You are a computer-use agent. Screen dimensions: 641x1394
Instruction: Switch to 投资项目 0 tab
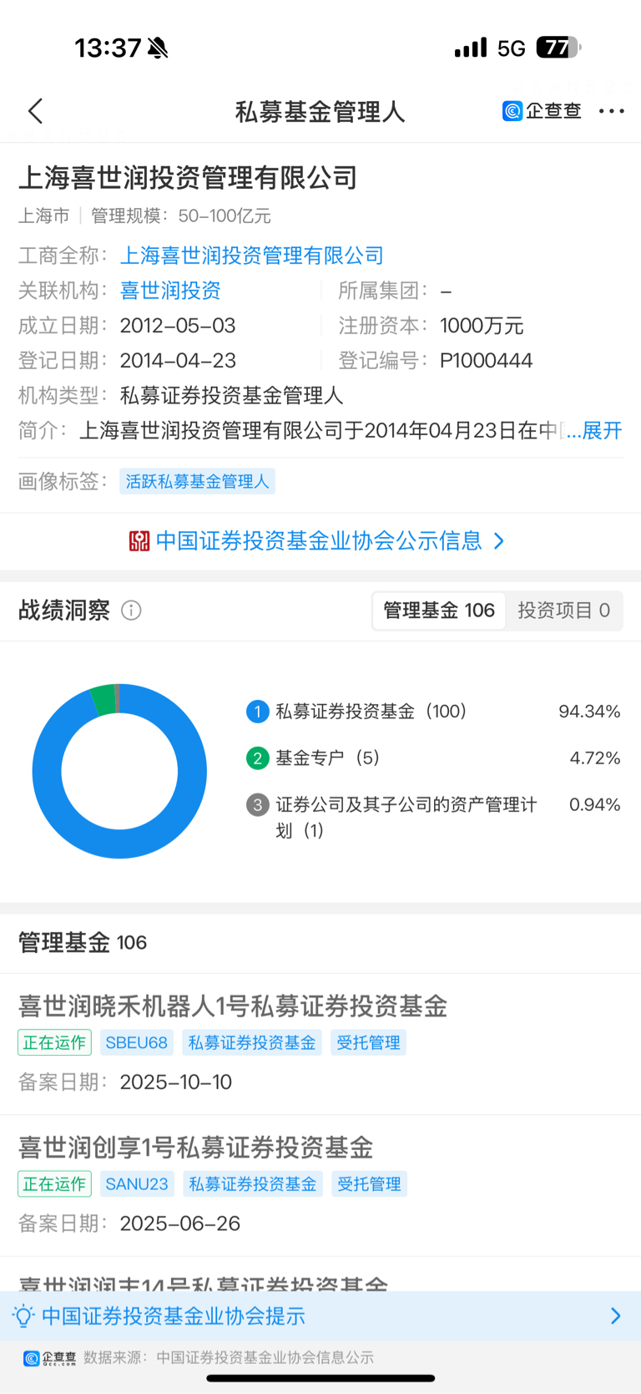[x=563, y=611]
